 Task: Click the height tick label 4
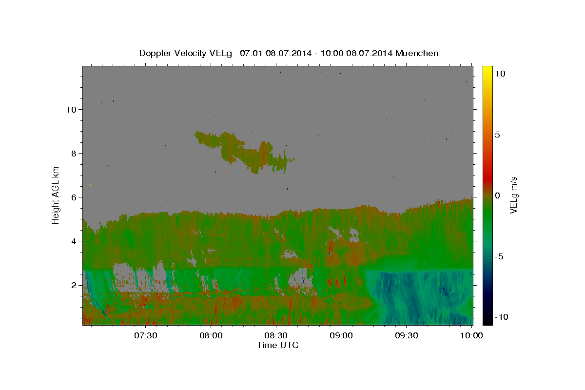[73, 241]
